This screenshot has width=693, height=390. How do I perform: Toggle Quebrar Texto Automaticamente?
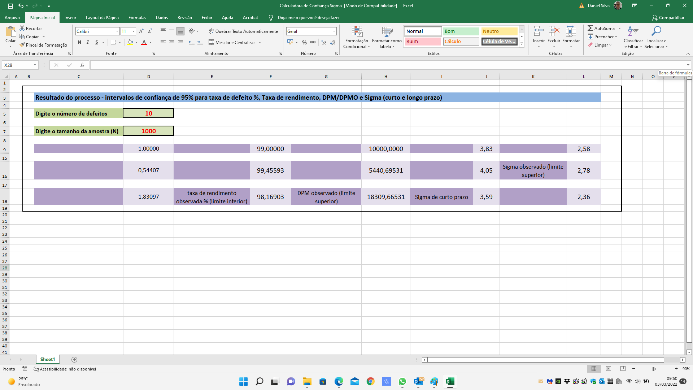tap(243, 31)
